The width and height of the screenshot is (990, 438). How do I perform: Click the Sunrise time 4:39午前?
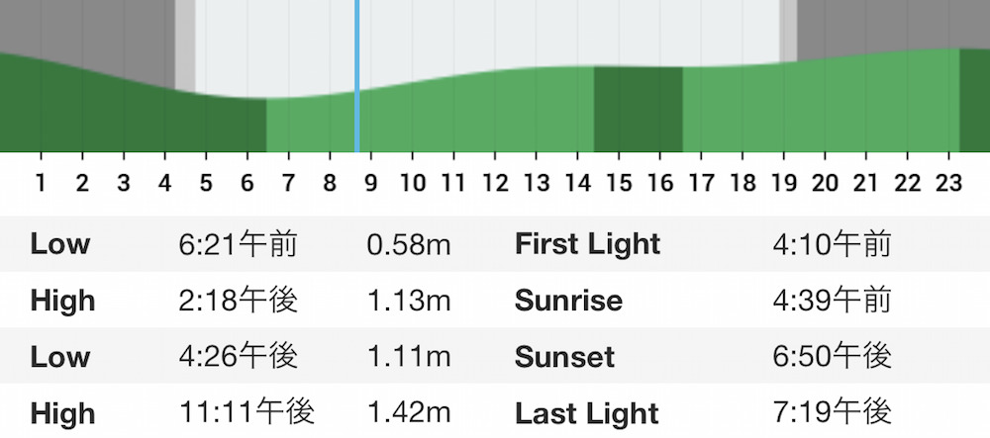click(x=832, y=301)
